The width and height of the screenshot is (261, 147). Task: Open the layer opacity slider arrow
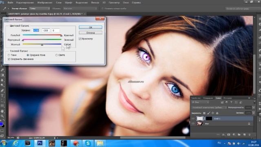pos(254,108)
